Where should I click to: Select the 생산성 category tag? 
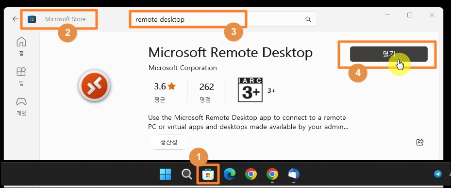pos(169,142)
